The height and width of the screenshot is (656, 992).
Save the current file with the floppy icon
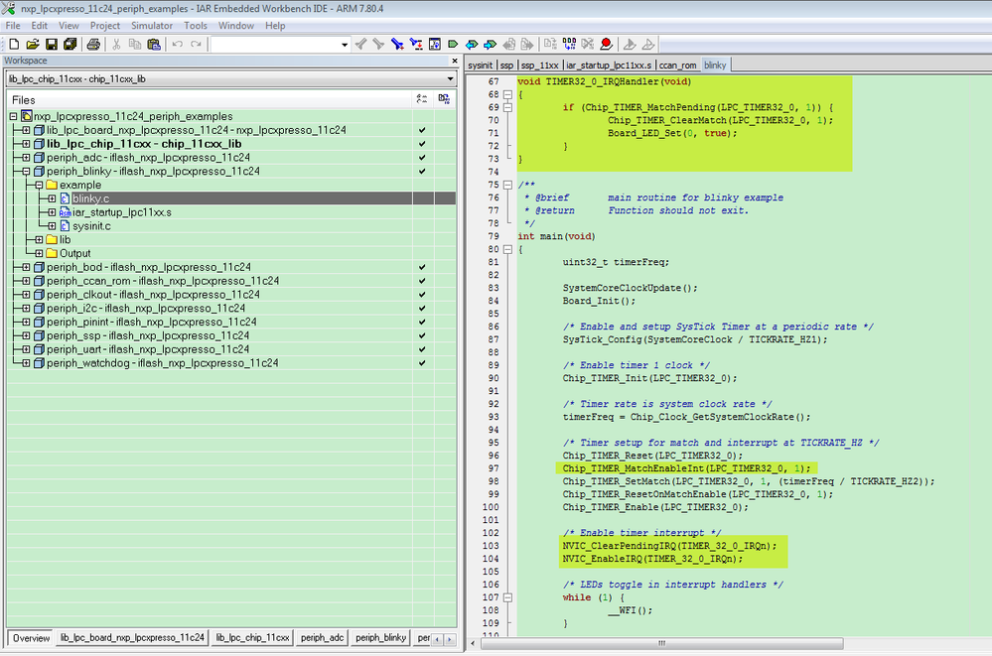[52, 45]
